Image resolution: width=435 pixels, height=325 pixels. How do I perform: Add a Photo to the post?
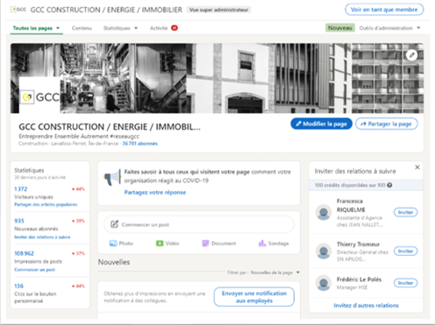click(x=121, y=244)
